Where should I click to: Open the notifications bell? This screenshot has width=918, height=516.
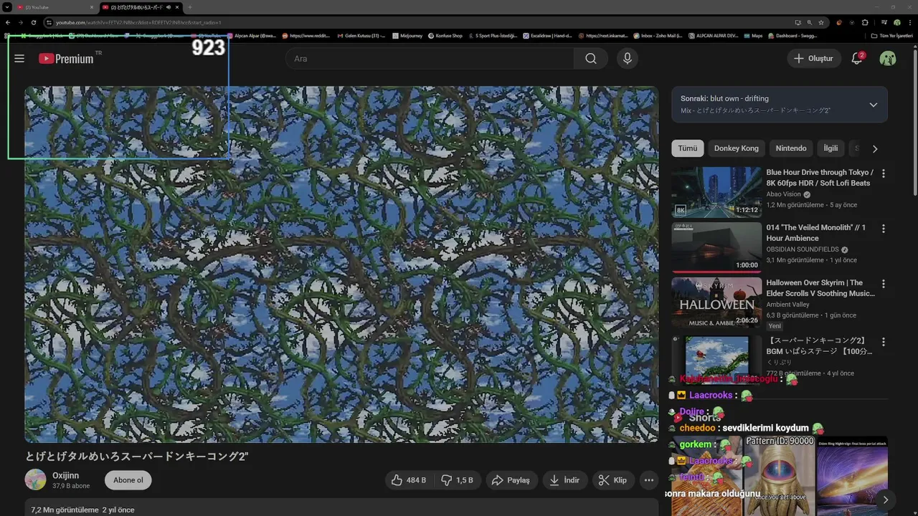[x=857, y=59]
